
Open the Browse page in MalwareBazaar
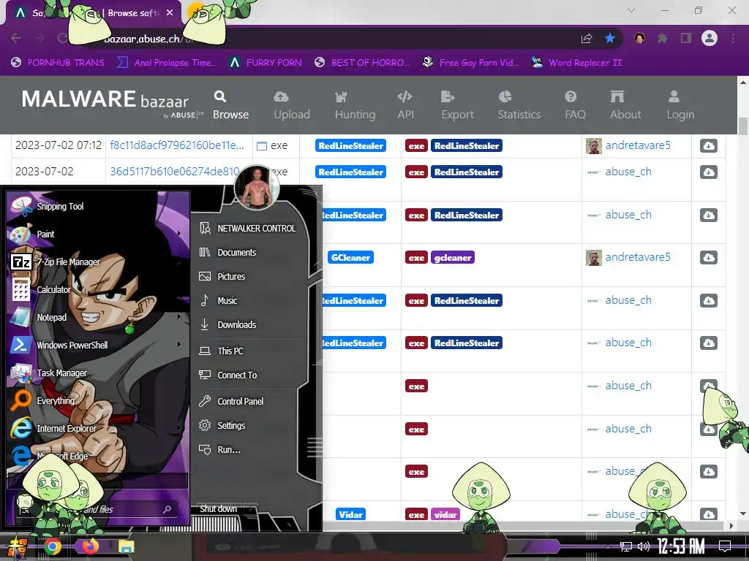230,105
